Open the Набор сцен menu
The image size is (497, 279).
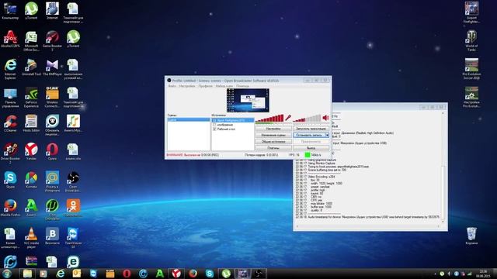[224, 86]
